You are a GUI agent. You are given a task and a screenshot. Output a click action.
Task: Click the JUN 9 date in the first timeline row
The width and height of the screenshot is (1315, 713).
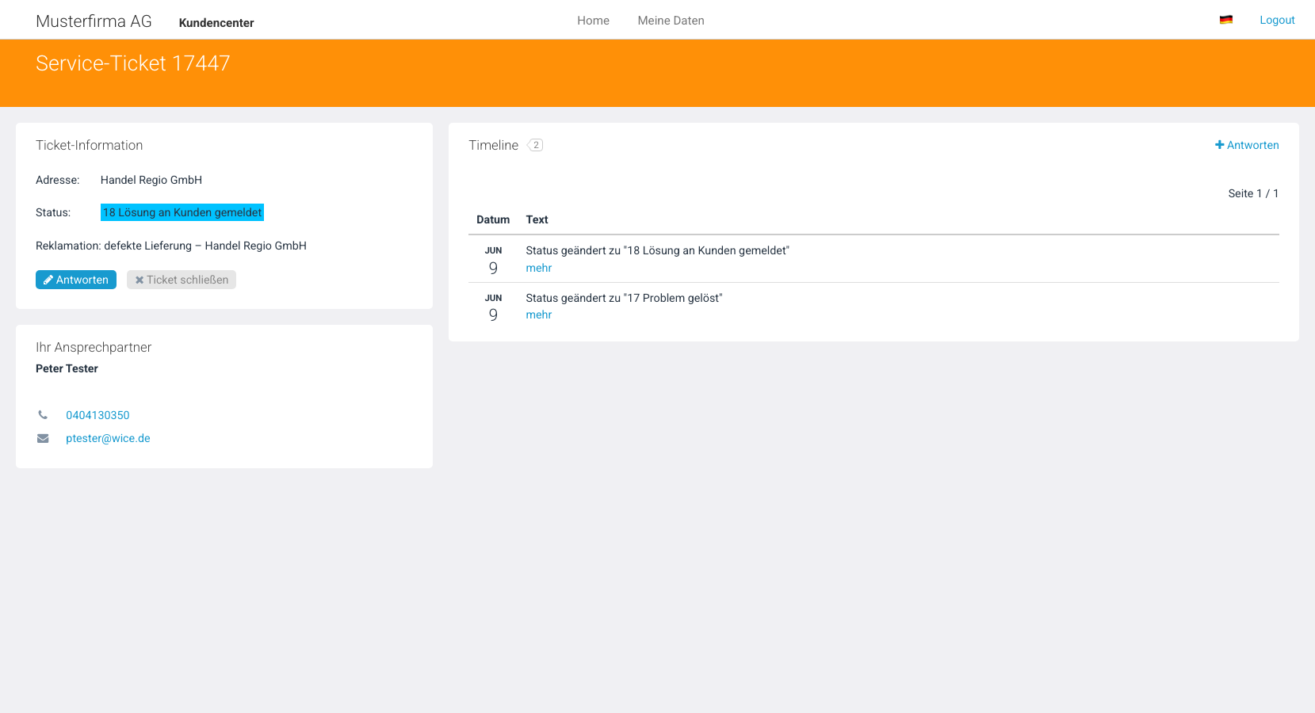pos(493,261)
